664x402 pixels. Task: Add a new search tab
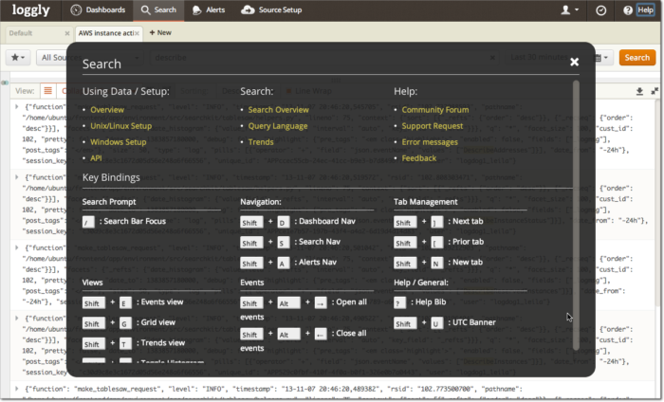[x=160, y=32]
